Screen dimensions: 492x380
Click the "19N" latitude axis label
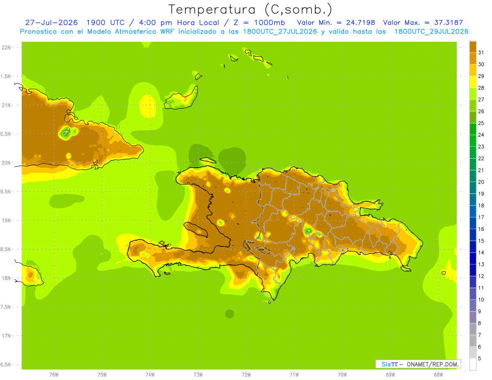tap(6, 220)
